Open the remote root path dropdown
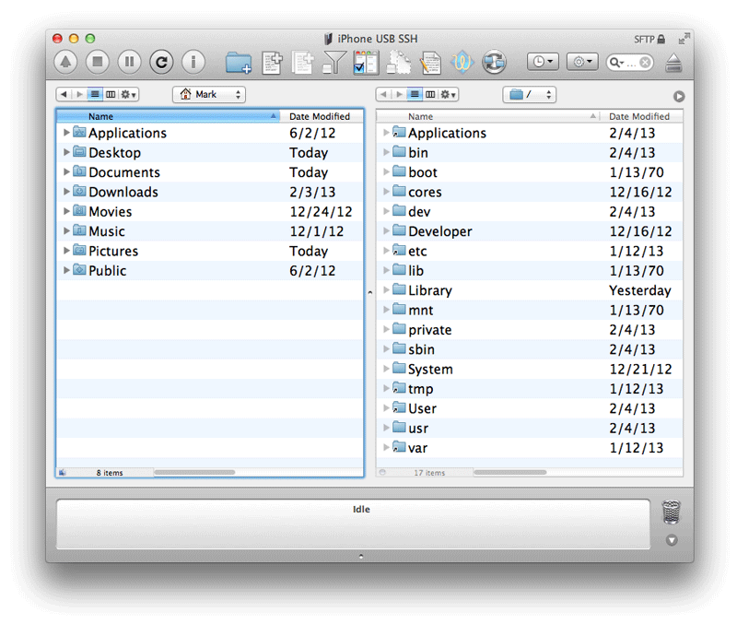The image size is (737, 624). [529, 94]
